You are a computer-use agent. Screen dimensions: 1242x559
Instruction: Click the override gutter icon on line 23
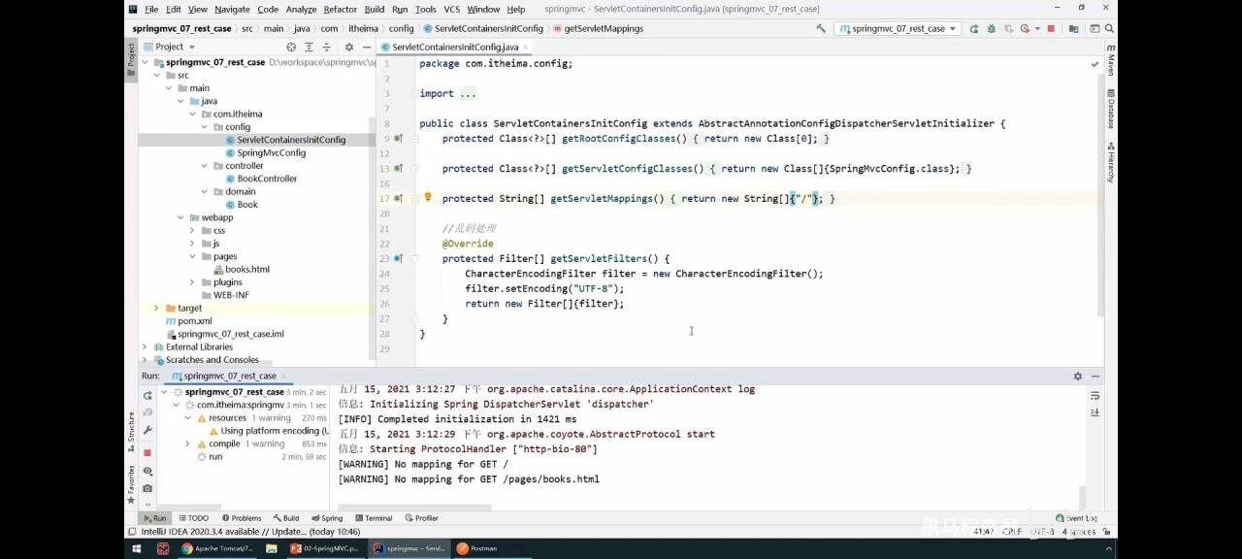coord(398,258)
